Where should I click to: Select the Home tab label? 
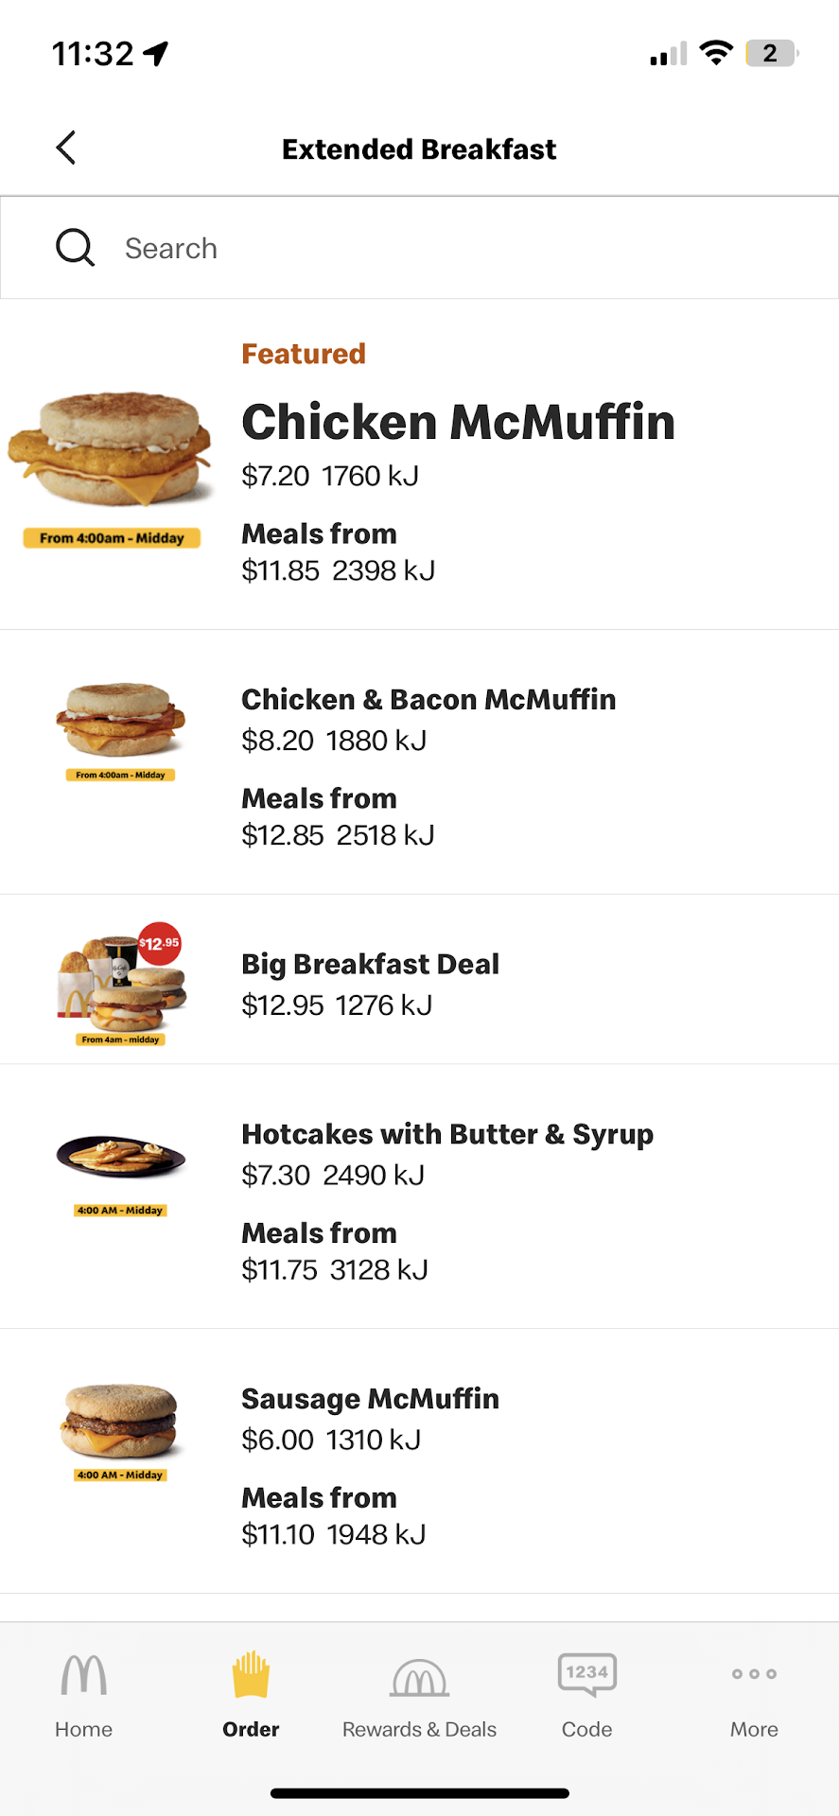tap(83, 1729)
